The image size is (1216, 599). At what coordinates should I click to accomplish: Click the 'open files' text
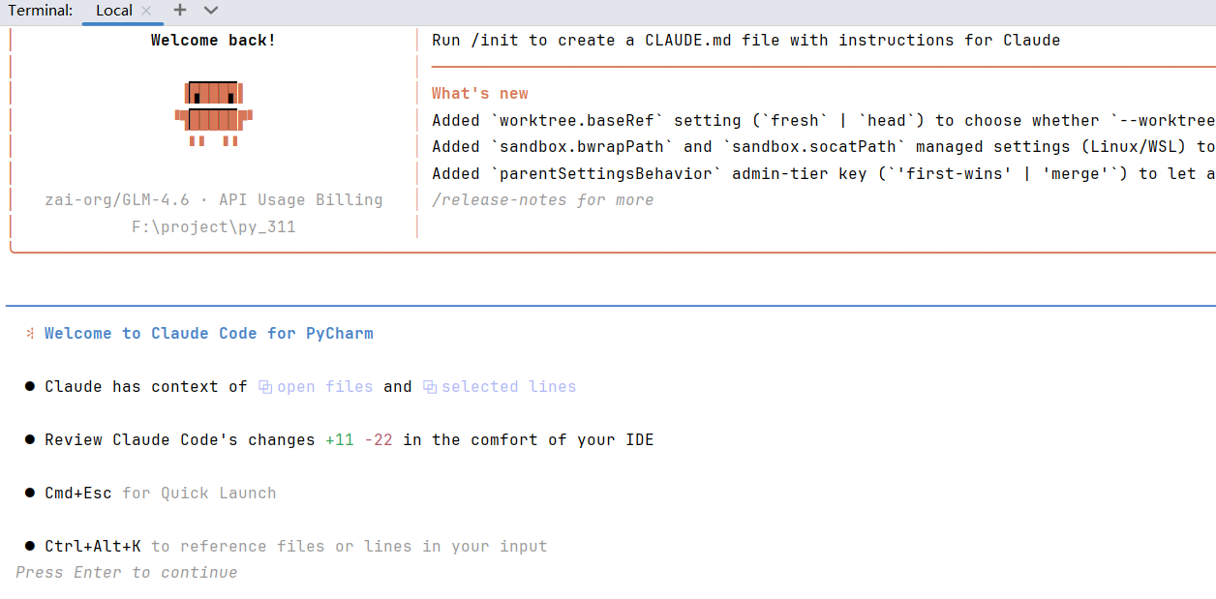point(325,387)
